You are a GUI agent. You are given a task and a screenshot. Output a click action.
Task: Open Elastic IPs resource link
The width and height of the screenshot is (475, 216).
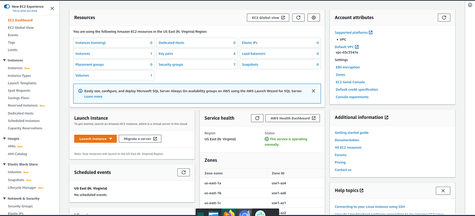(x=250, y=43)
